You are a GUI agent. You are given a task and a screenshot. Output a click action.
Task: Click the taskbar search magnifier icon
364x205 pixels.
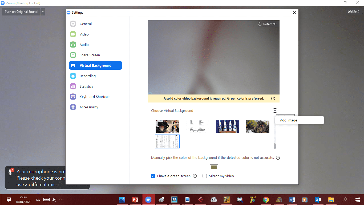(345, 200)
